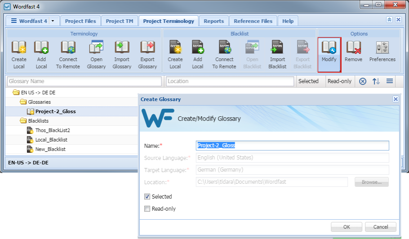The height and width of the screenshot is (239, 409).
Task: Enable the Read-only checkbox
Action: (147, 209)
